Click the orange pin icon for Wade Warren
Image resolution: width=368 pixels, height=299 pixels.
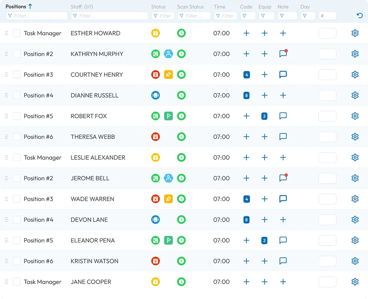pos(168,199)
